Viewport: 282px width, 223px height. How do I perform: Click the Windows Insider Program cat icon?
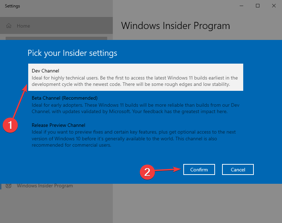8,186
